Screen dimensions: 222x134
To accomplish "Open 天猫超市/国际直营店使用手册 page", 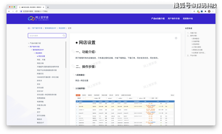I will pos(48,67).
